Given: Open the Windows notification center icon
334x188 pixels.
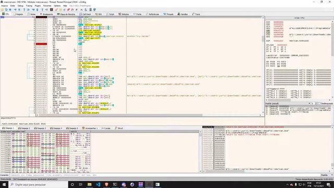Looking at the screenshot, I should [328, 184].
